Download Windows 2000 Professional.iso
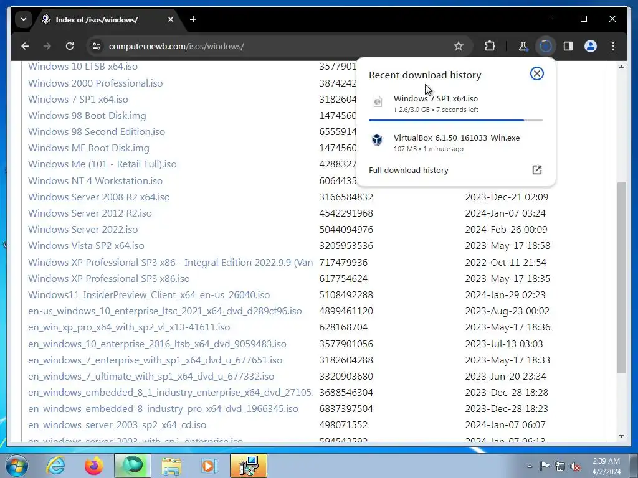Image resolution: width=638 pixels, height=478 pixels. point(95,83)
